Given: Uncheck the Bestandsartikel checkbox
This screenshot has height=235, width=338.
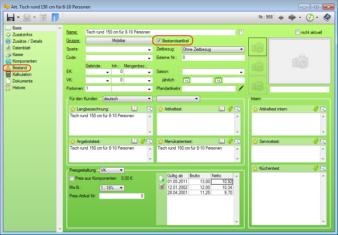Looking at the screenshot, I should coord(159,41).
